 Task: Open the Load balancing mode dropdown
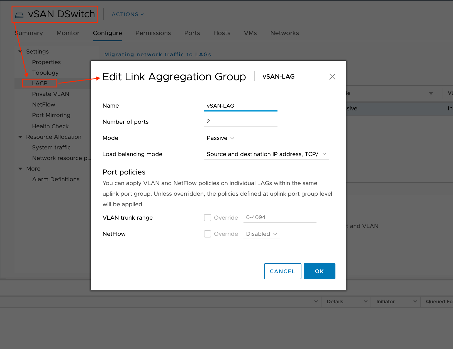pyautogui.click(x=266, y=154)
